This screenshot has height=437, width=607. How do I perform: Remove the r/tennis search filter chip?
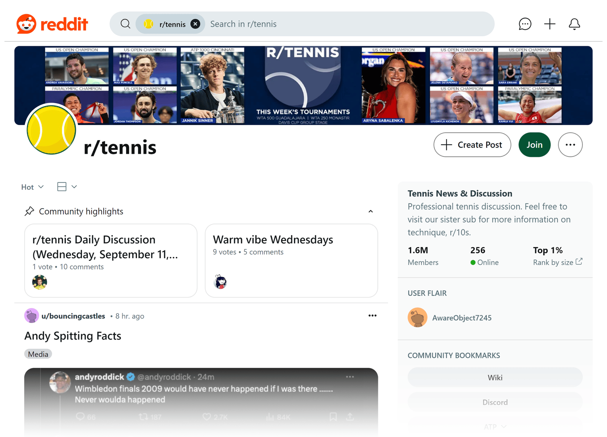click(x=195, y=24)
